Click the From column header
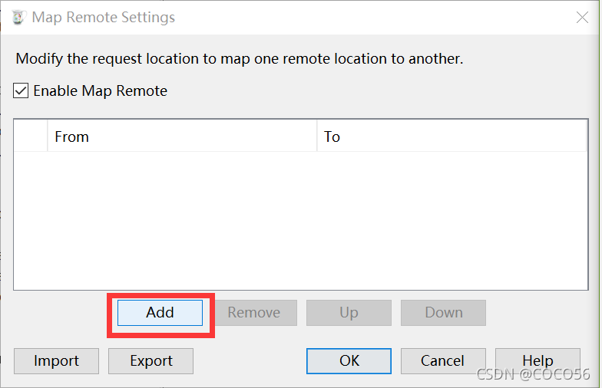Screen dimensions: 602x388 (x=182, y=136)
